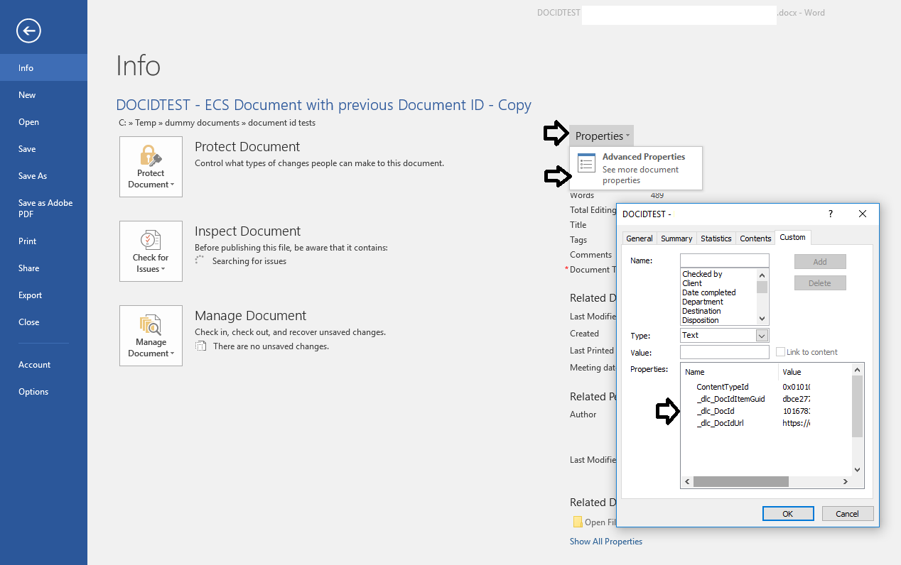Click the Cancel button
901x565 pixels.
(848, 514)
